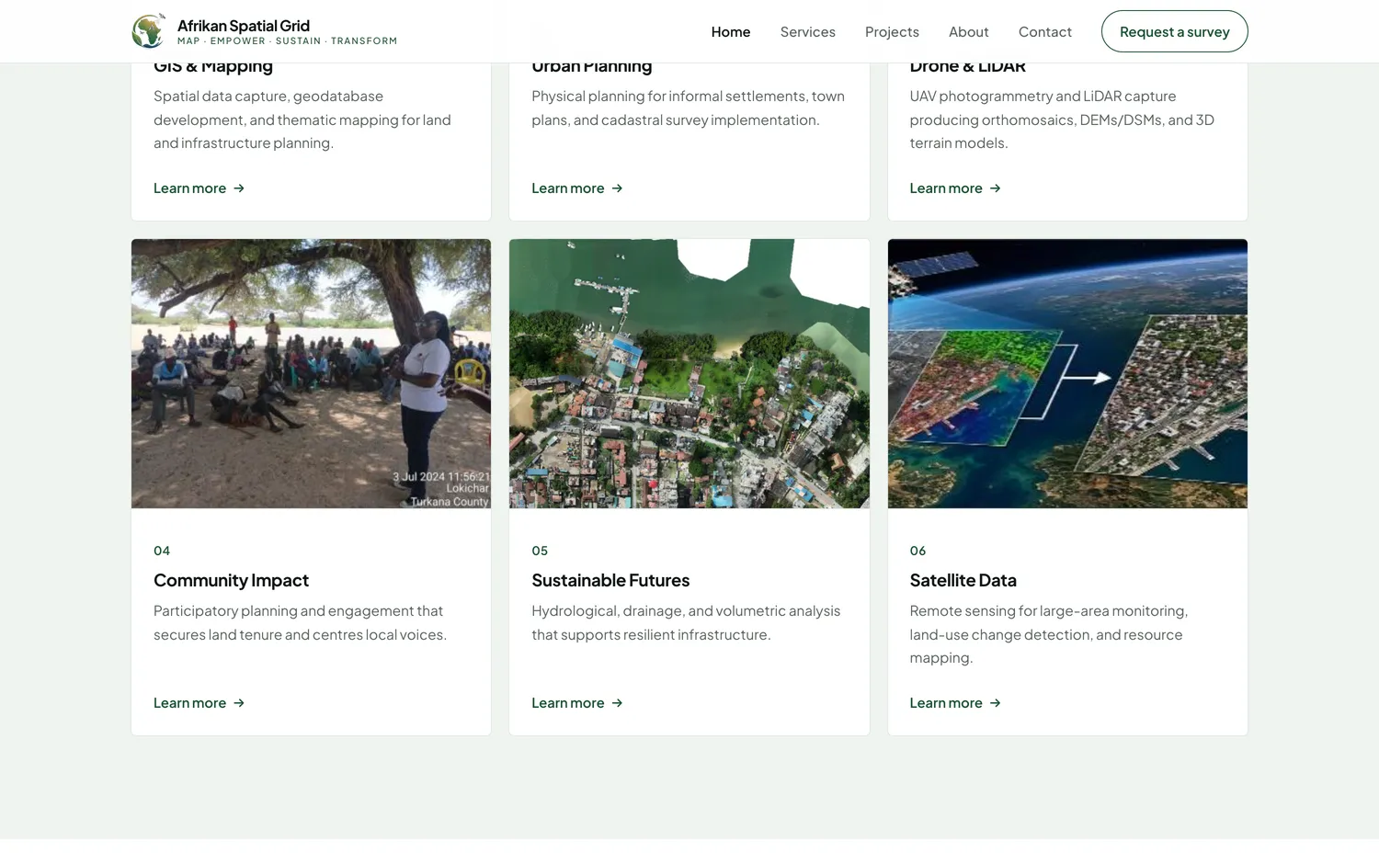Click the text 'Remote sensing for large-area monitoring'
Viewport: 1379px width, 864px height.
(x=1048, y=611)
